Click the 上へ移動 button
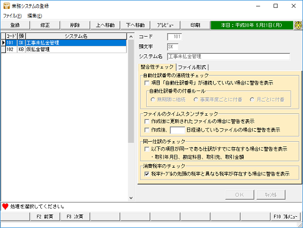Image resolution: width=303 pixels, height=228 pixels. [105, 25]
